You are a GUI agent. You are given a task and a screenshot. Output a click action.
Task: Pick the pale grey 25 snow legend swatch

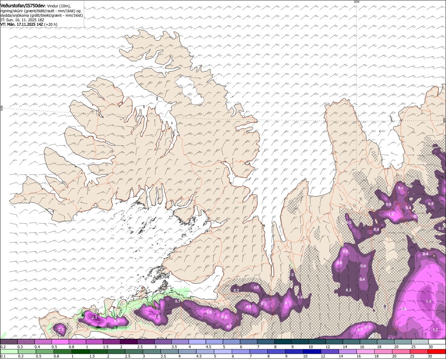tap(420, 342)
